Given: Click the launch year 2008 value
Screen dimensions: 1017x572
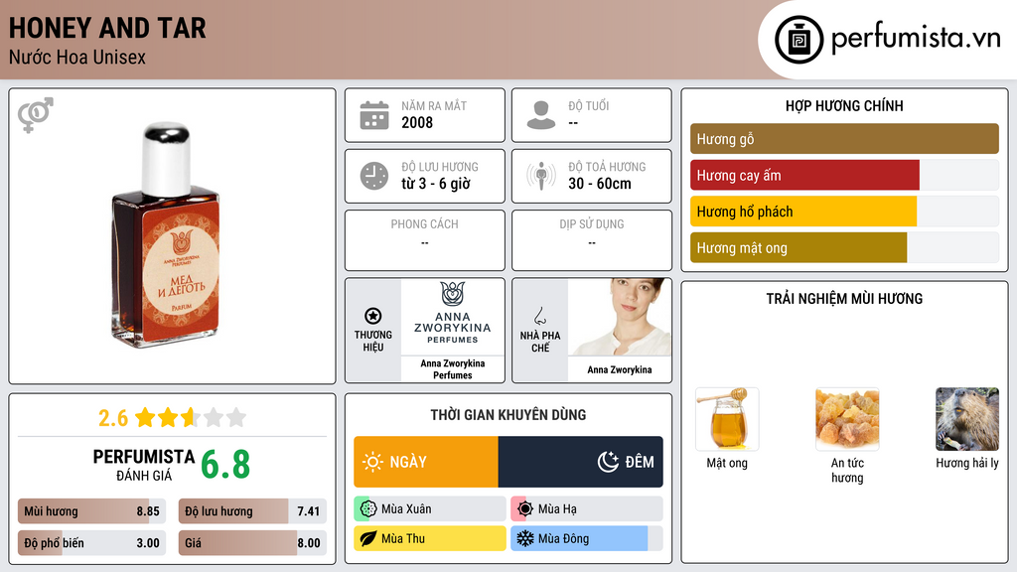Looking at the screenshot, I should [x=417, y=122].
